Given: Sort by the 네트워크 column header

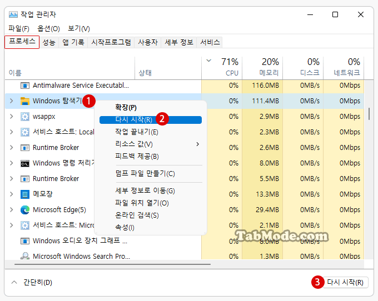Looking at the screenshot, I should point(344,68).
